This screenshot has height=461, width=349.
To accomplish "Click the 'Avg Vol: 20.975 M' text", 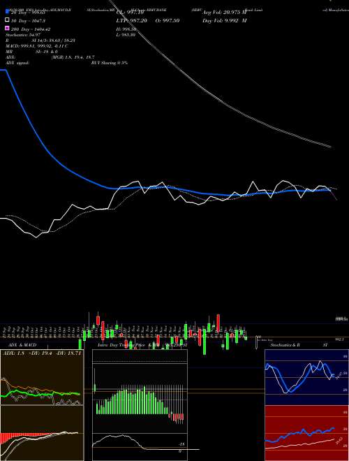I will (225, 12).
